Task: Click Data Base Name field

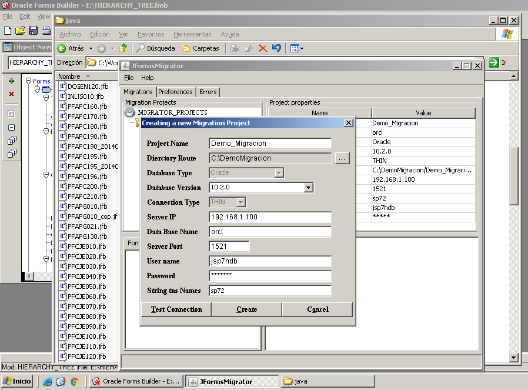Action: [270, 232]
